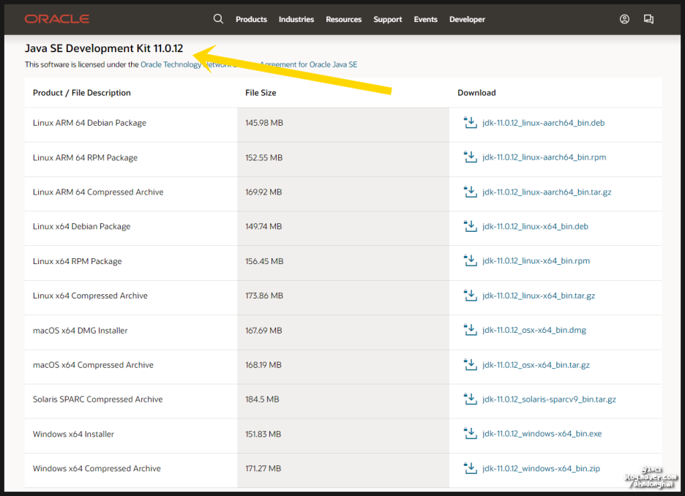685x496 pixels.
Task: Click download icon for linux-aarch64_bin.deb
Action: [x=470, y=123]
